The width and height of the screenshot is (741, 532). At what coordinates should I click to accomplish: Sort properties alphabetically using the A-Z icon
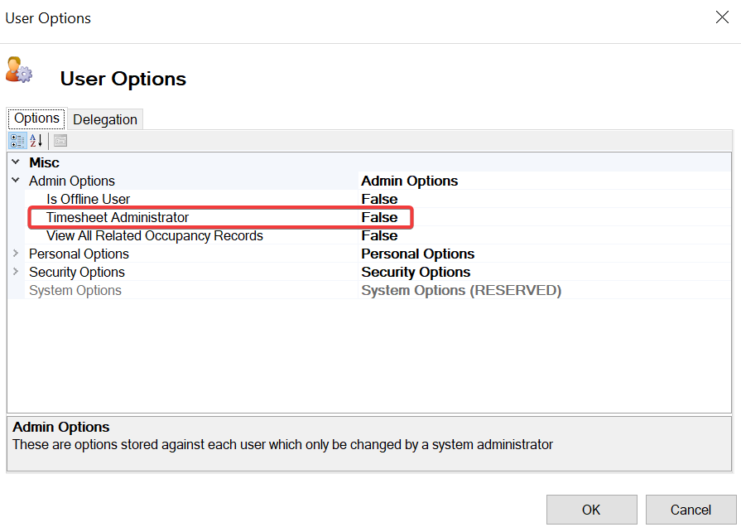35,140
